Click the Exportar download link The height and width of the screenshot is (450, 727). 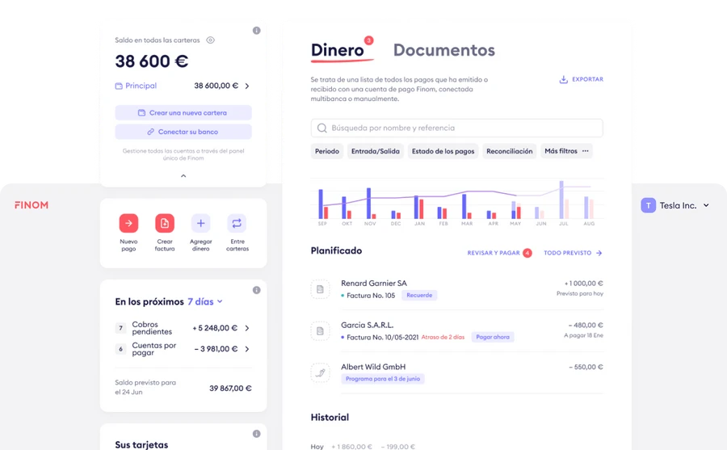point(581,79)
